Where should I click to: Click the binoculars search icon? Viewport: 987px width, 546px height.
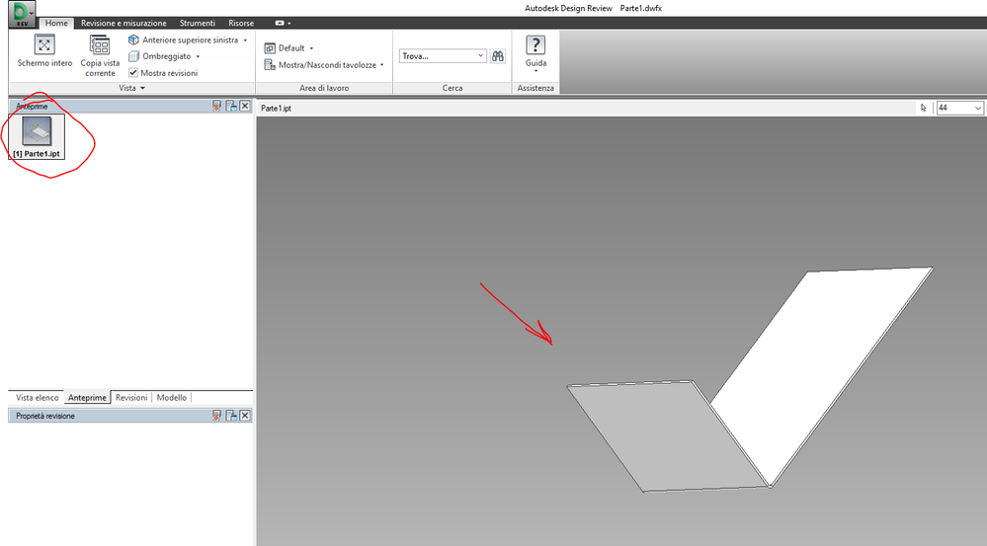click(x=498, y=56)
